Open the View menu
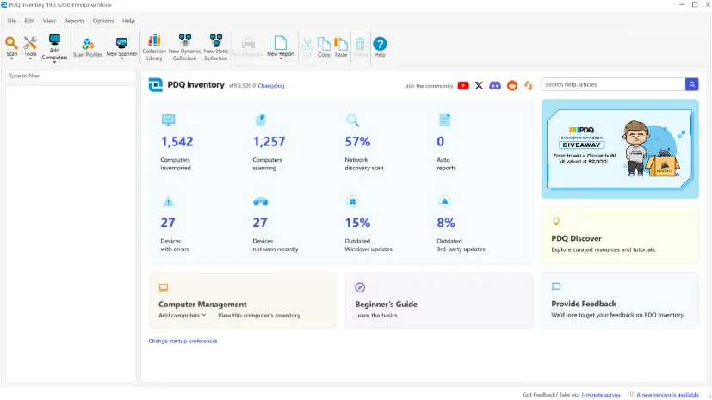This screenshot has height=400, width=712. 49,21
